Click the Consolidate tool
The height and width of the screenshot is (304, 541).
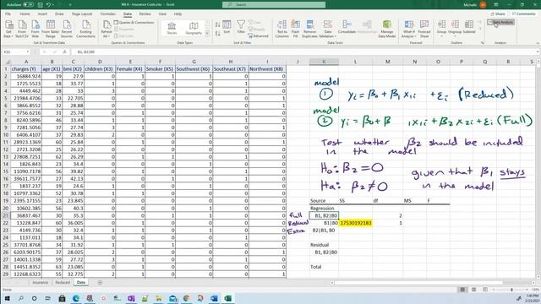coord(347,27)
